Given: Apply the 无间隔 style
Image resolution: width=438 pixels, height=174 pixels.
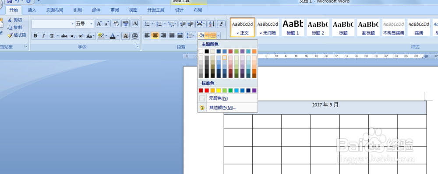Looking at the screenshot, I should [268, 28].
